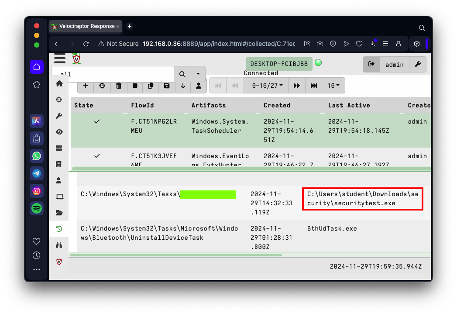The width and height of the screenshot is (457, 314).
Task: Go to first page of flows
Action: [218, 86]
